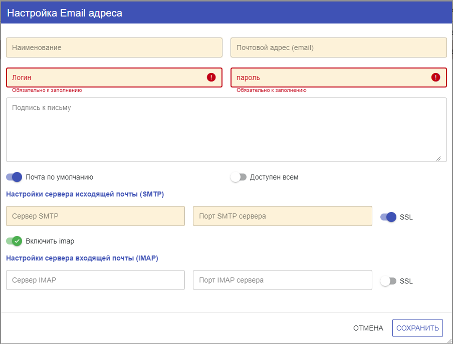Click the ОТМЕНА button

coord(368,328)
